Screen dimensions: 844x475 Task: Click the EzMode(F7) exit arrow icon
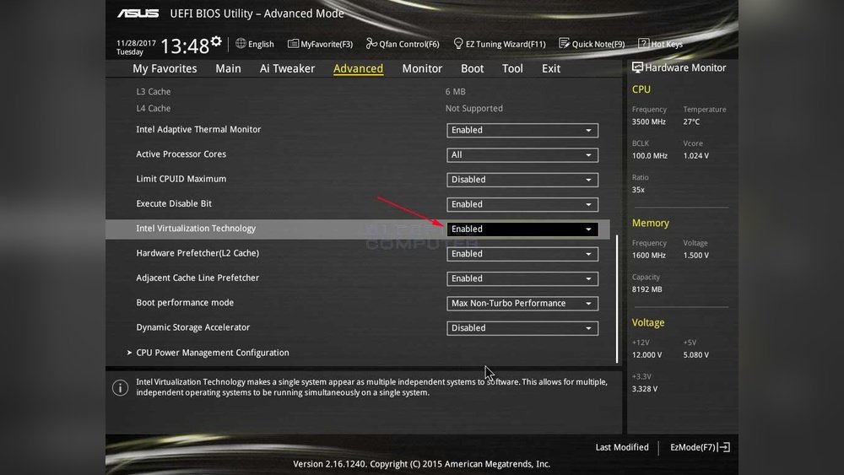coord(724,447)
